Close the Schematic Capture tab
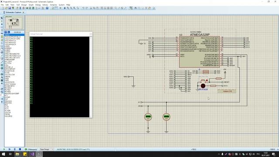 (x=23, y=13)
